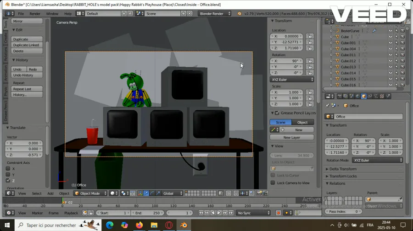The image size is (413, 231).
Task: Uncheck the Z constraint axis checkbox
Action: [x=8, y=180]
